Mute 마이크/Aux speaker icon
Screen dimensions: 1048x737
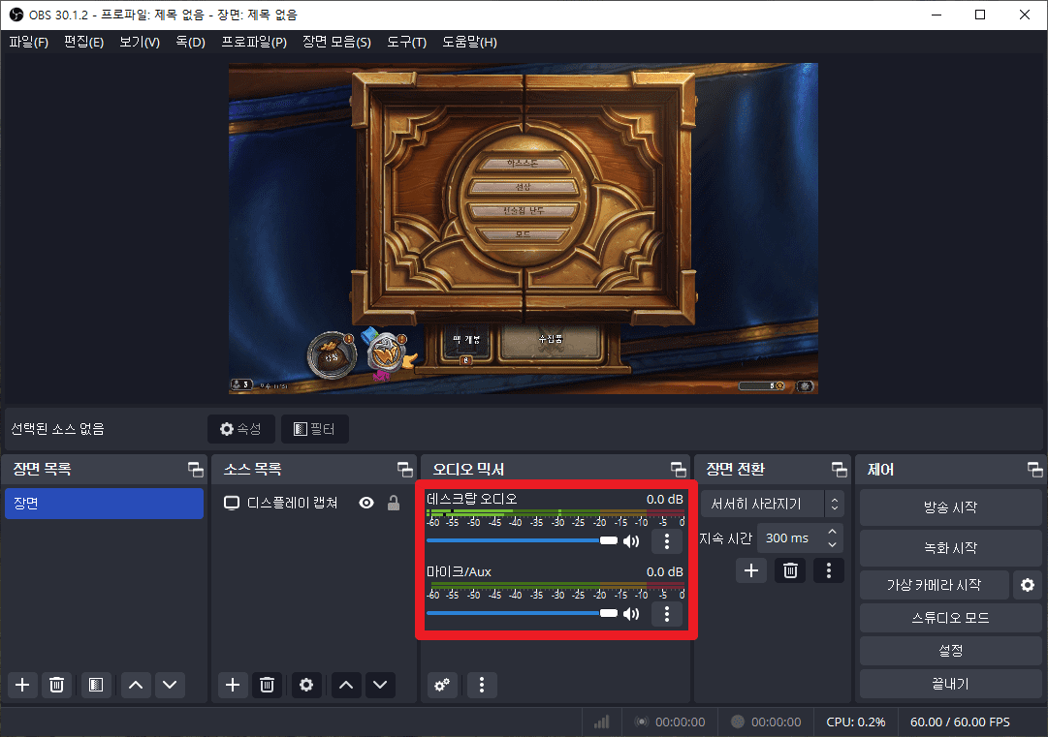coord(631,614)
